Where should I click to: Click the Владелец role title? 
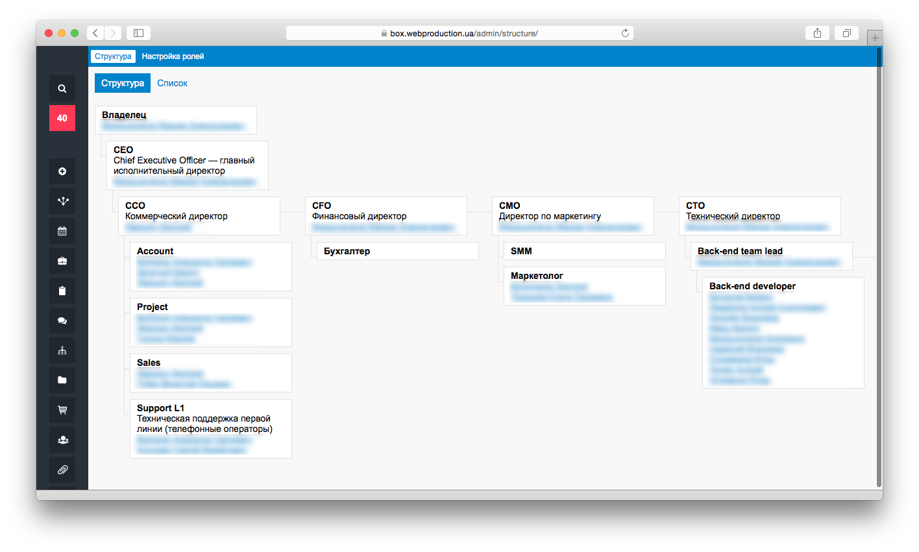tap(124, 115)
